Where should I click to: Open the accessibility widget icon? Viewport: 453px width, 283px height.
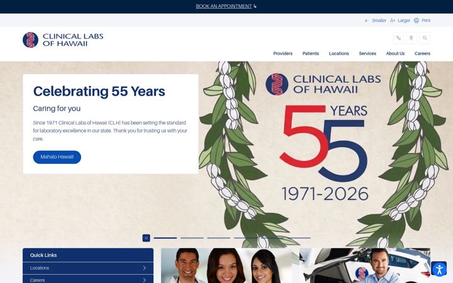click(x=439, y=269)
